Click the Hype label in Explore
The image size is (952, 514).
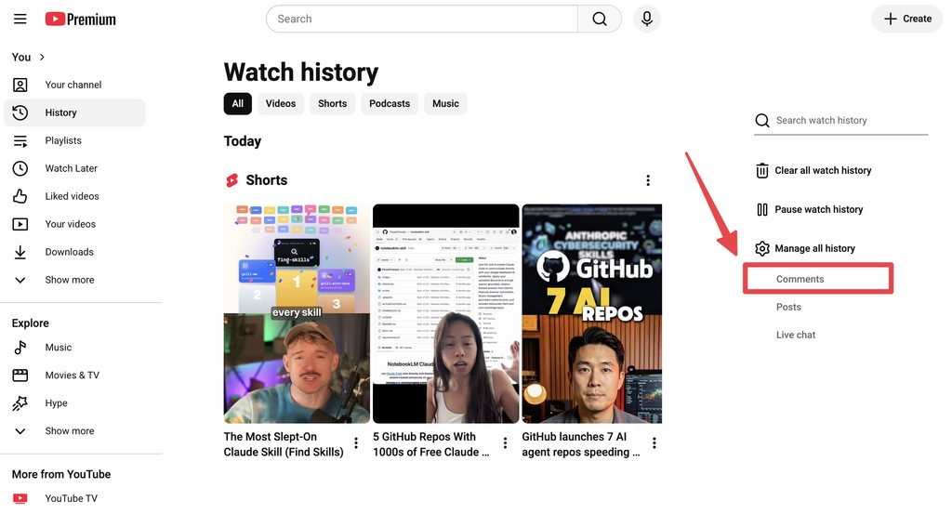tap(56, 403)
